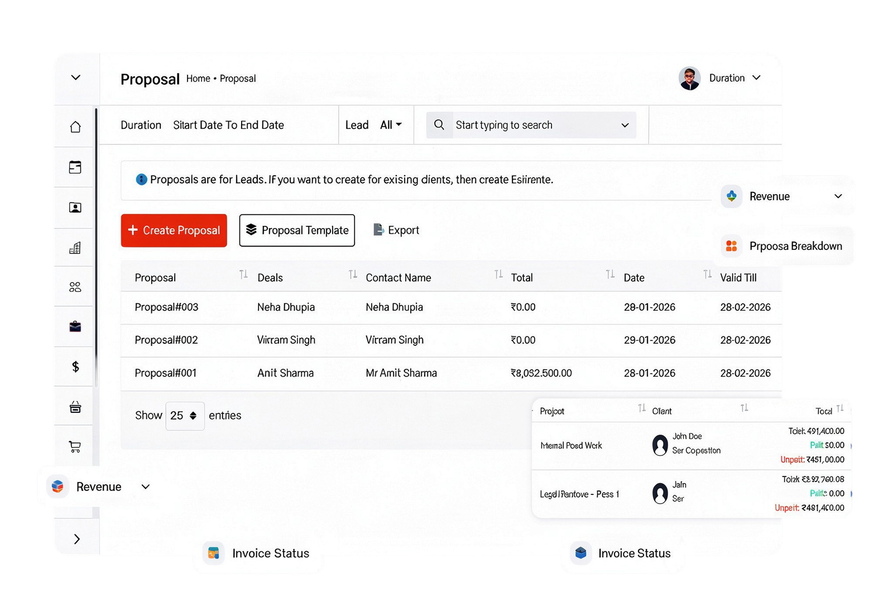The width and height of the screenshot is (893, 607).
Task: Click the Create Proposal button
Action: point(174,230)
